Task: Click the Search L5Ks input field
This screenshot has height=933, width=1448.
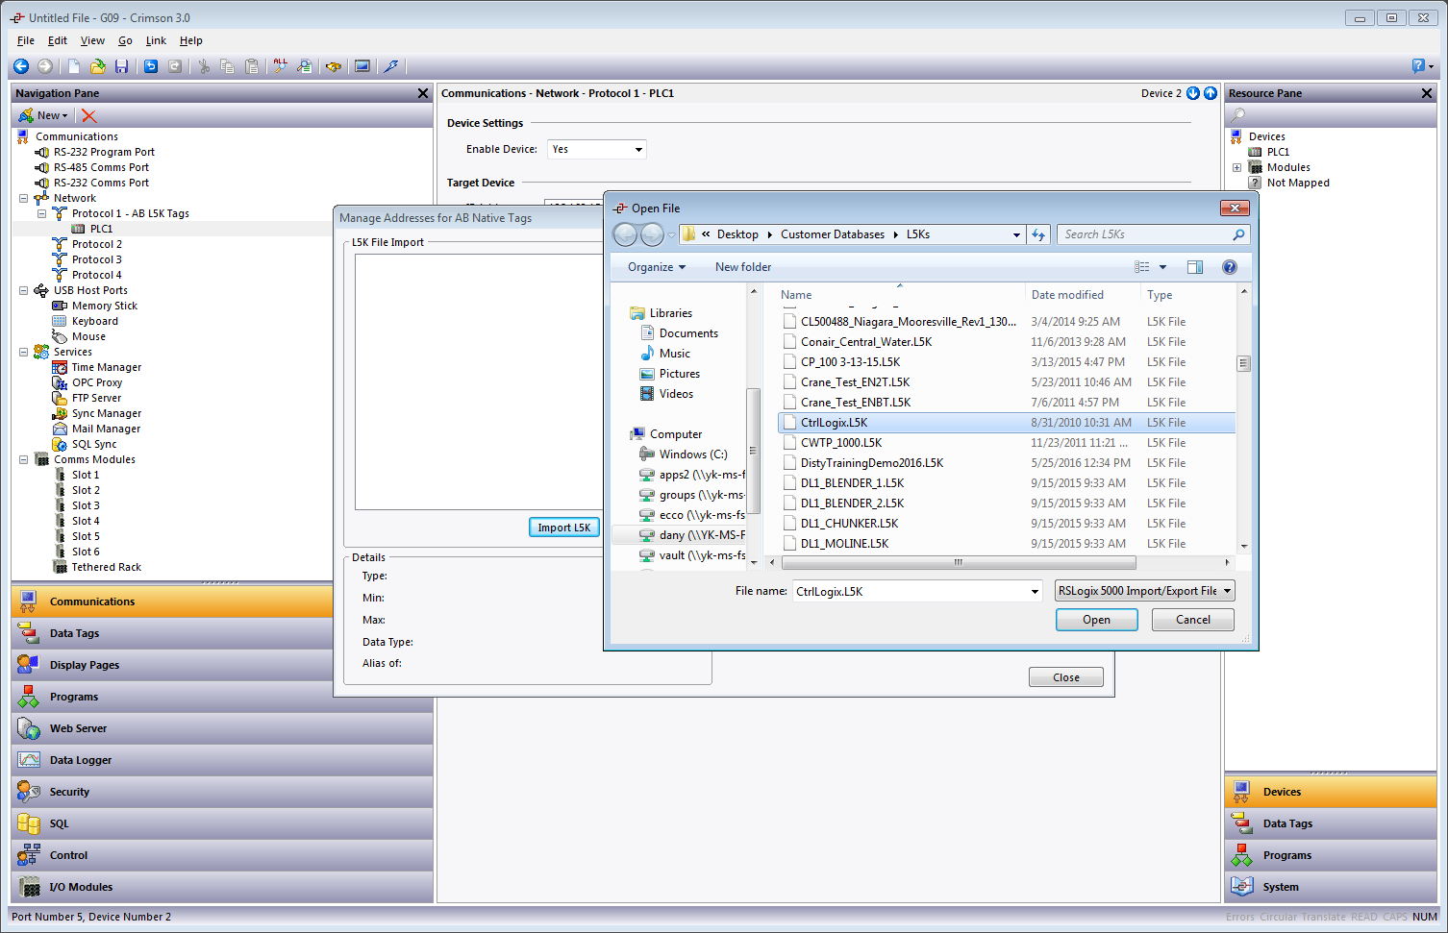Action: 1144,234
